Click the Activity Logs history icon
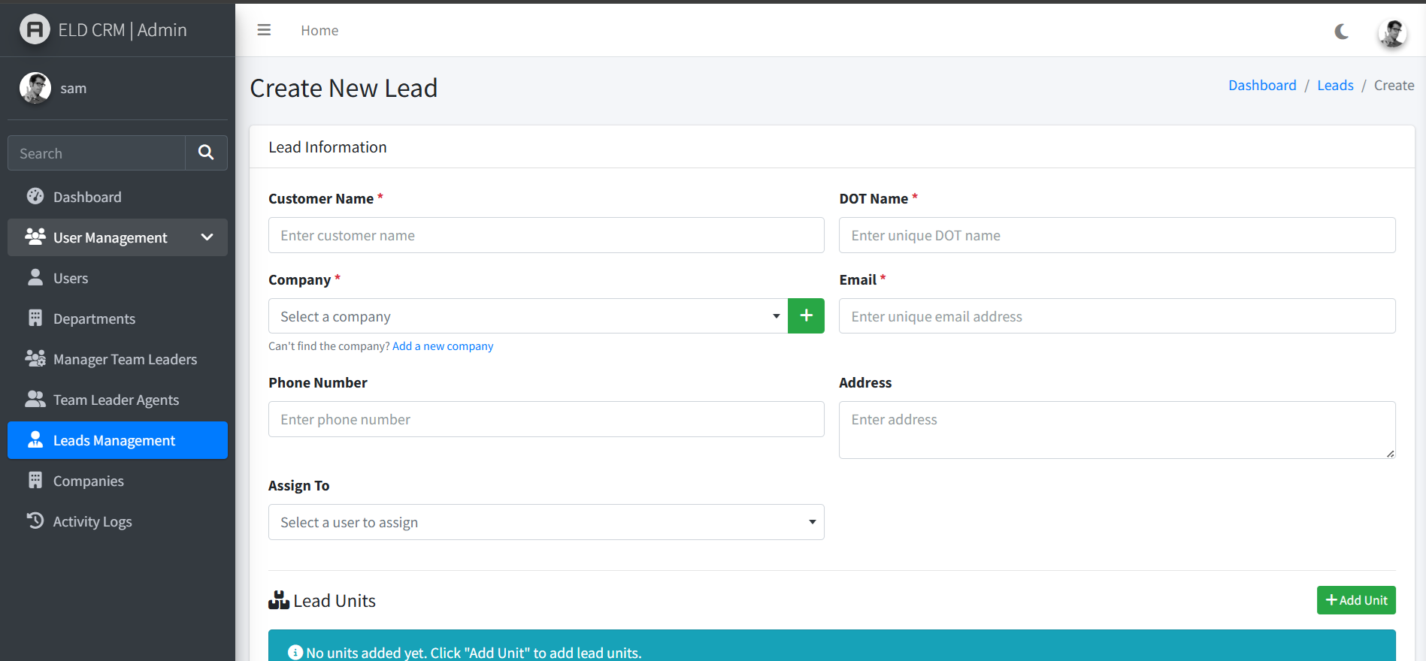This screenshot has width=1426, height=661. [35, 521]
